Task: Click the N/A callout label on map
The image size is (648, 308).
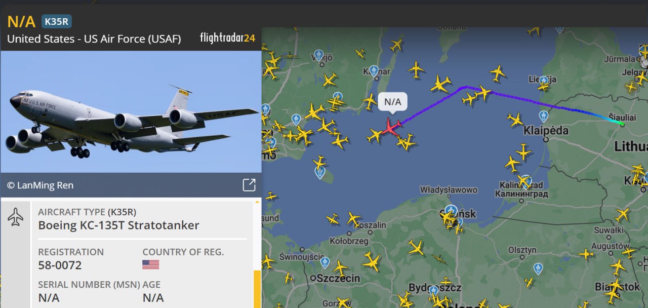Action: [392, 102]
